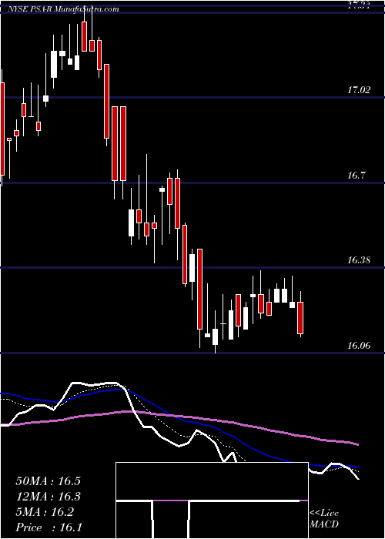Click the 50MA : 16.5 readout
Viewport: 385px width, 539px height.
(48, 481)
